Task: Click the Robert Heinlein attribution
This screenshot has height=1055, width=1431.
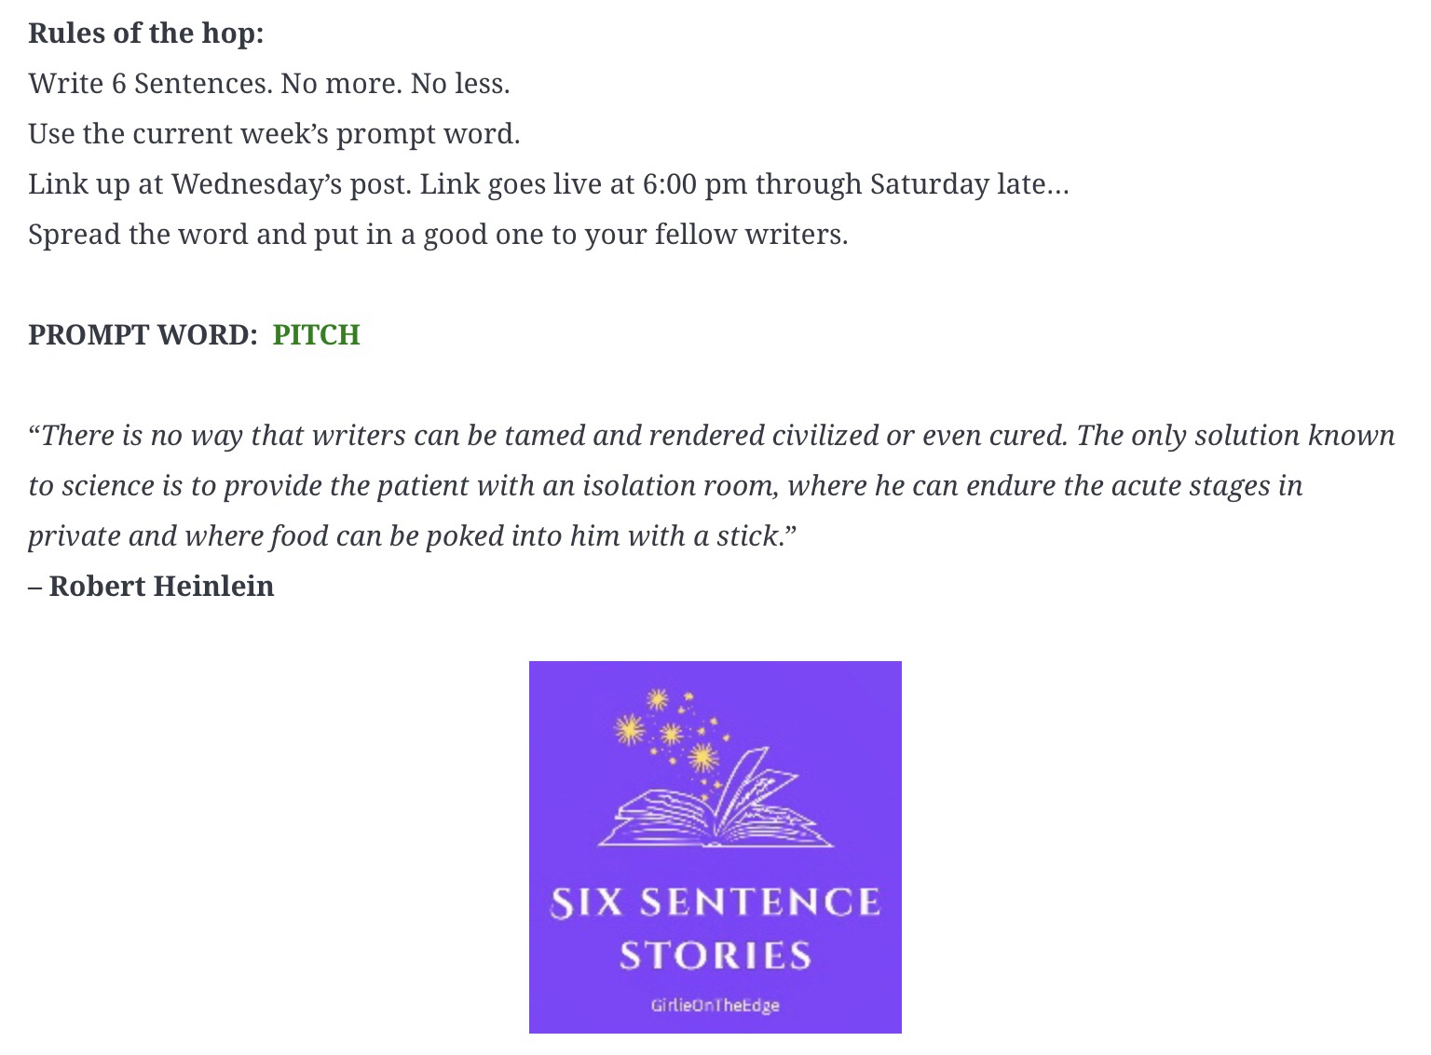Action: point(161,587)
